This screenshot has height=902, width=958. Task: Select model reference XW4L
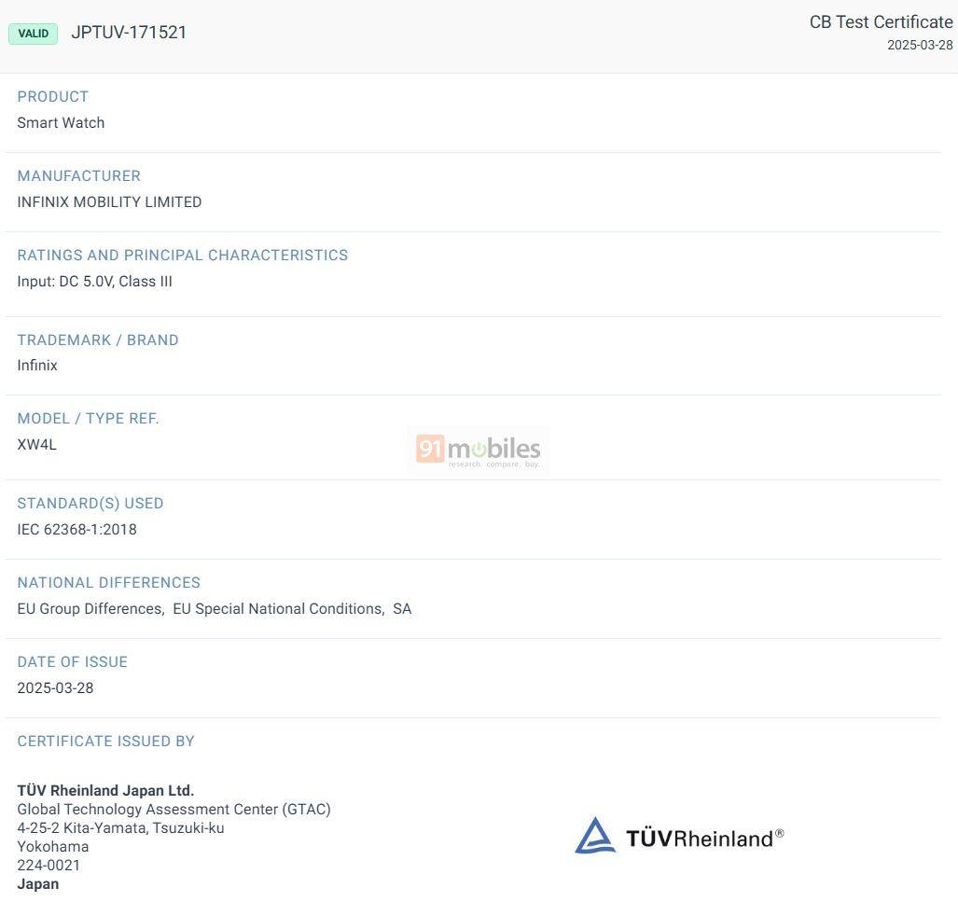(36, 444)
